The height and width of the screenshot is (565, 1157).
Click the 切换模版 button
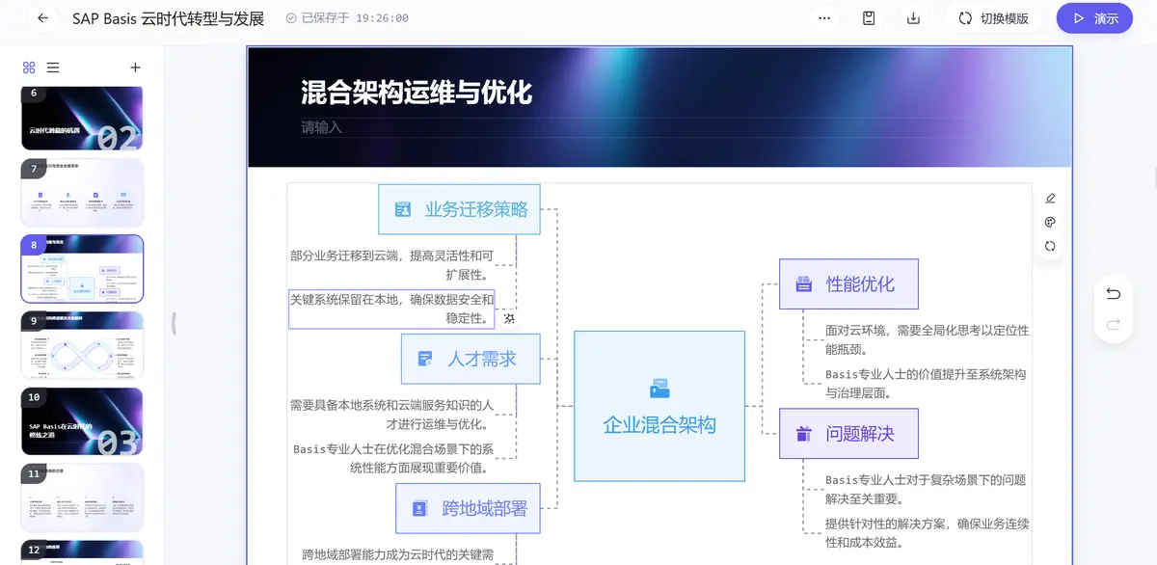[993, 18]
